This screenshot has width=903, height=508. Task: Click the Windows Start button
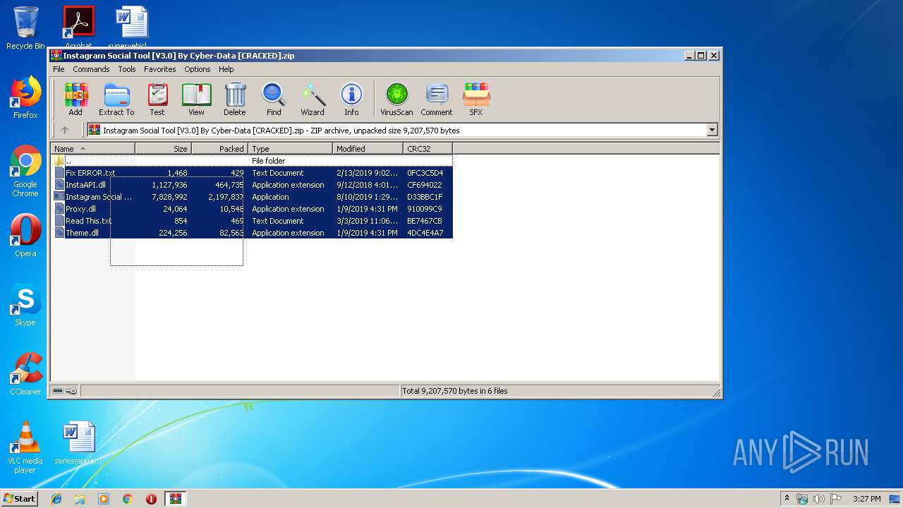point(19,499)
